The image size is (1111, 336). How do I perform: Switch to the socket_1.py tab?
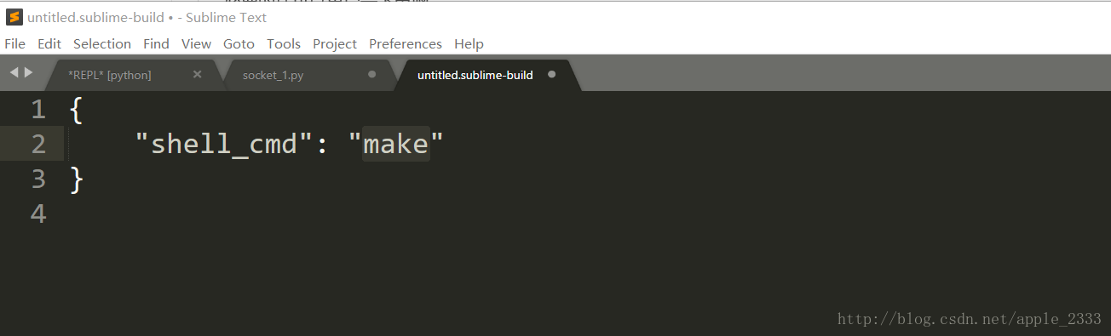tap(273, 75)
